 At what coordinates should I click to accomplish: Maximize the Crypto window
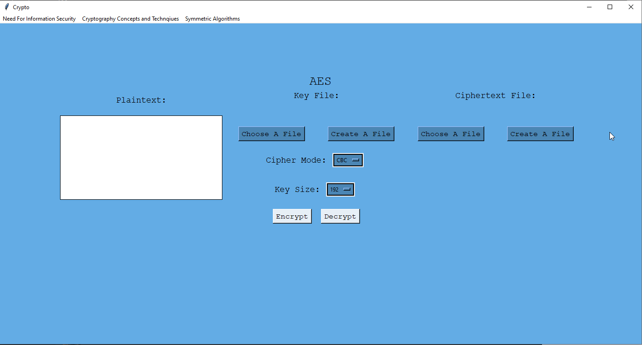[x=610, y=7]
